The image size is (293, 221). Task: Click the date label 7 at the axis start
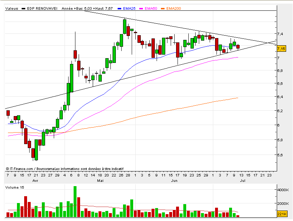8,175
